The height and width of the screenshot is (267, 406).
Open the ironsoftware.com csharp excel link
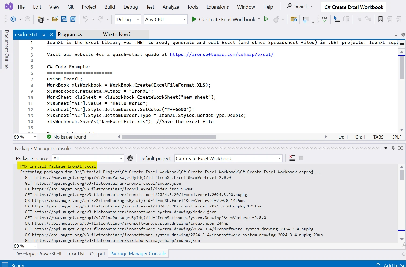pyautogui.click(x=222, y=54)
